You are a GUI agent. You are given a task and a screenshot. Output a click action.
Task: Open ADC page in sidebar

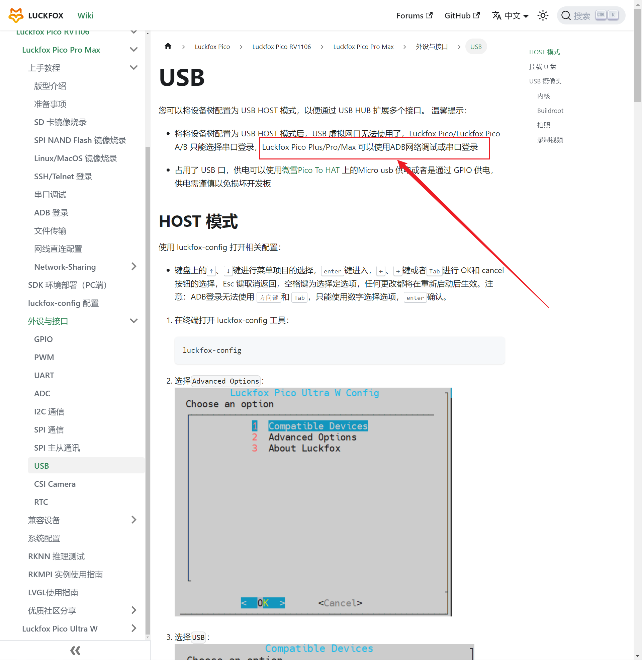(x=42, y=393)
